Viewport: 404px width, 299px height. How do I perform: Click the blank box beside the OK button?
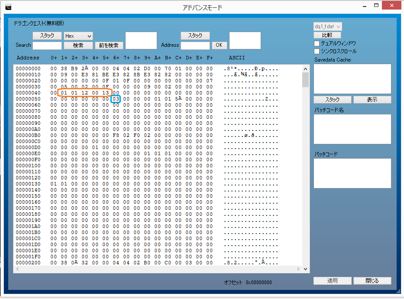click(245, 40)
